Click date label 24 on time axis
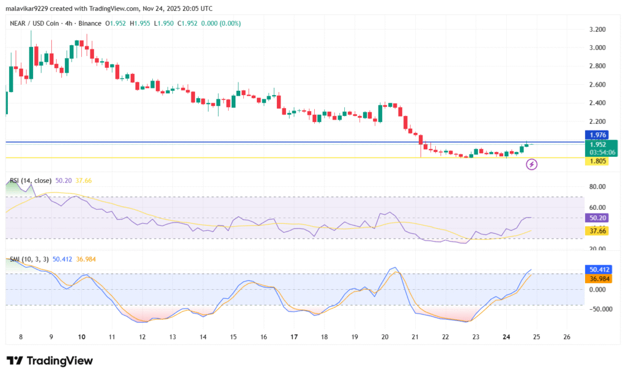 pos(506,336)
